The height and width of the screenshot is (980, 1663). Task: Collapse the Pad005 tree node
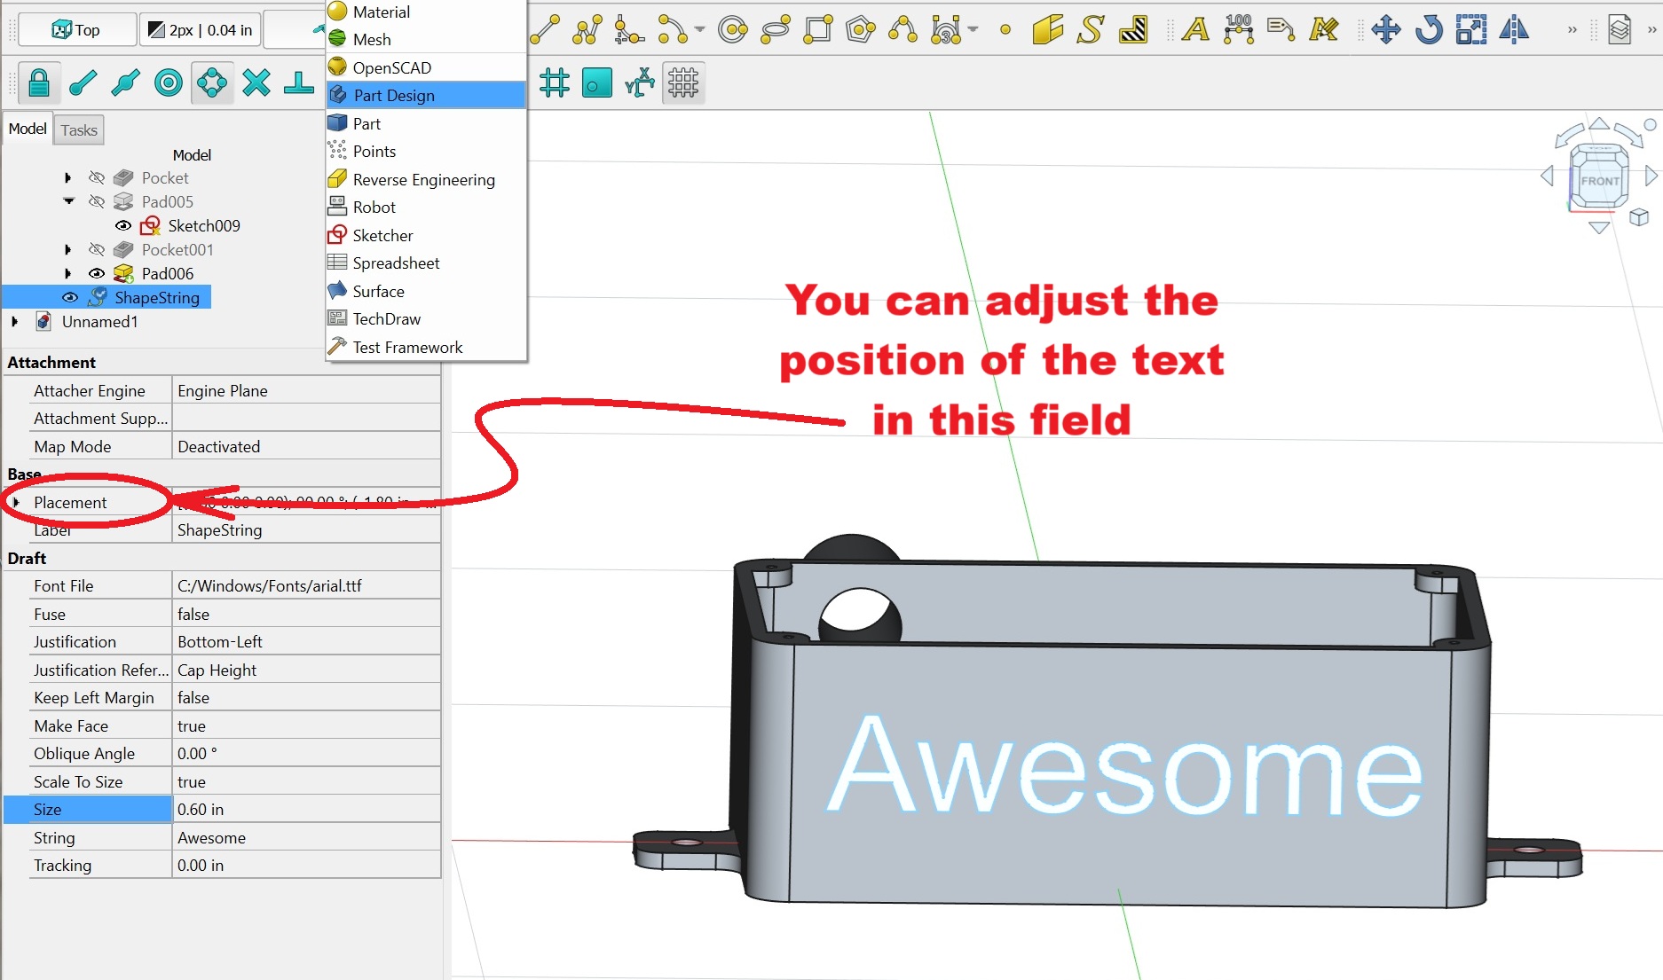(x=68, y=202)
